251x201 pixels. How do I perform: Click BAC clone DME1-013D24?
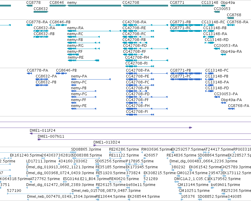(x=106, y=142)
